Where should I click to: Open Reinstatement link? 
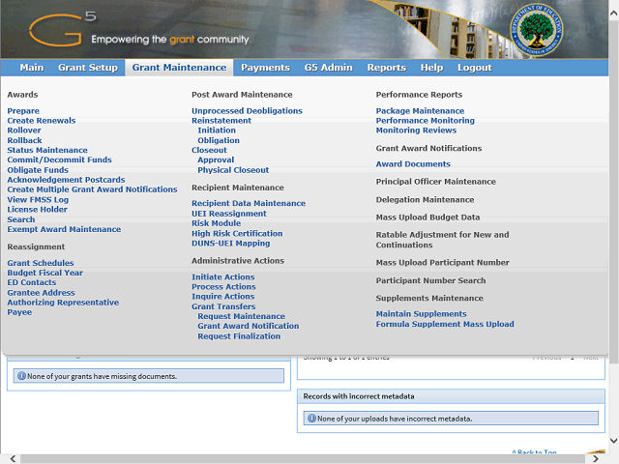pyautogui.click(x=221, y=120)
